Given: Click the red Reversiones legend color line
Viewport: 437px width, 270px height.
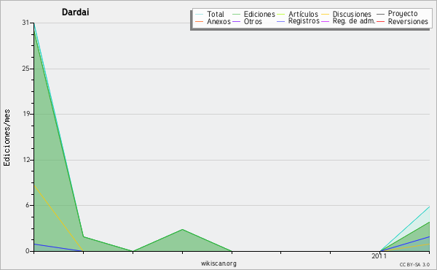Looking at the screenshot, I should (x=380, y=21).
